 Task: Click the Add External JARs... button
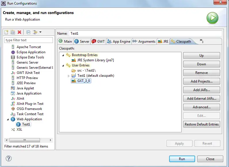coord(201,99)
